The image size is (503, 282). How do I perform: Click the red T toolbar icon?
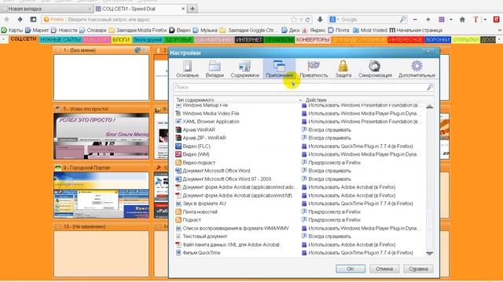475,20
